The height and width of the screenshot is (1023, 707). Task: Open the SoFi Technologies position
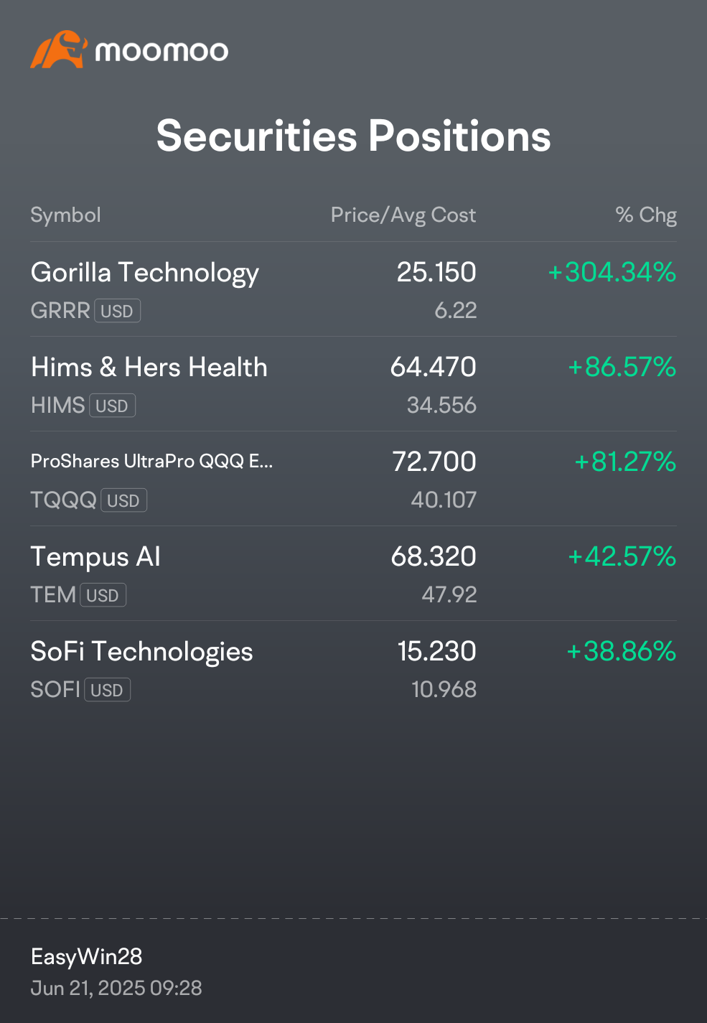pos(353,668)
